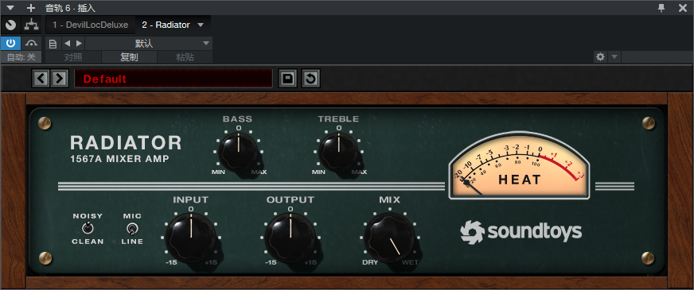
Task: Close the plugin window
Action: 683,7
